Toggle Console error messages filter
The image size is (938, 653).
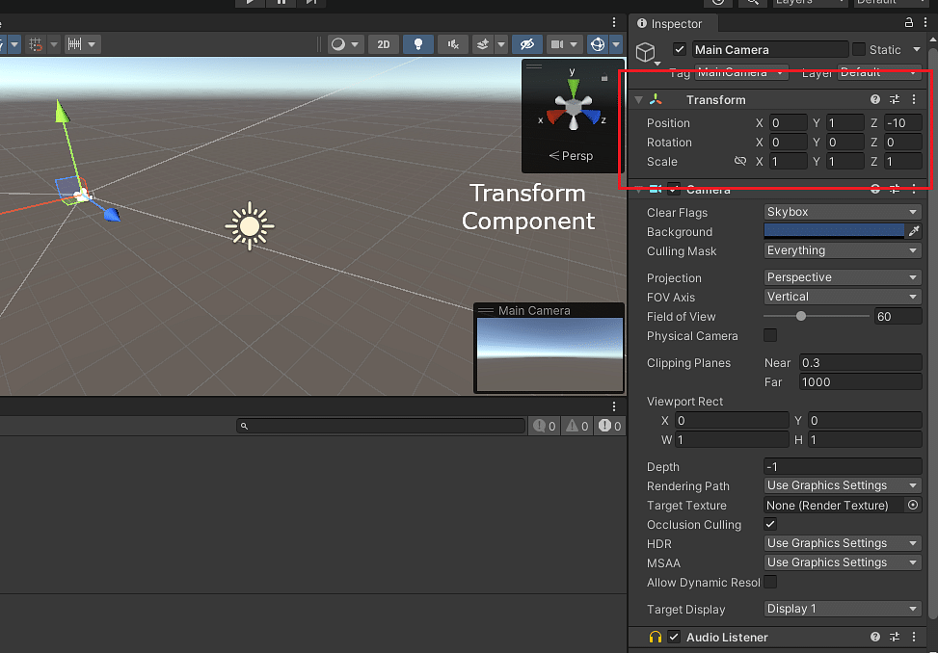(x=609, y=426)
